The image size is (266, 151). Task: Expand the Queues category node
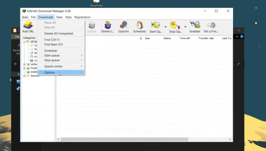[24, 76]
